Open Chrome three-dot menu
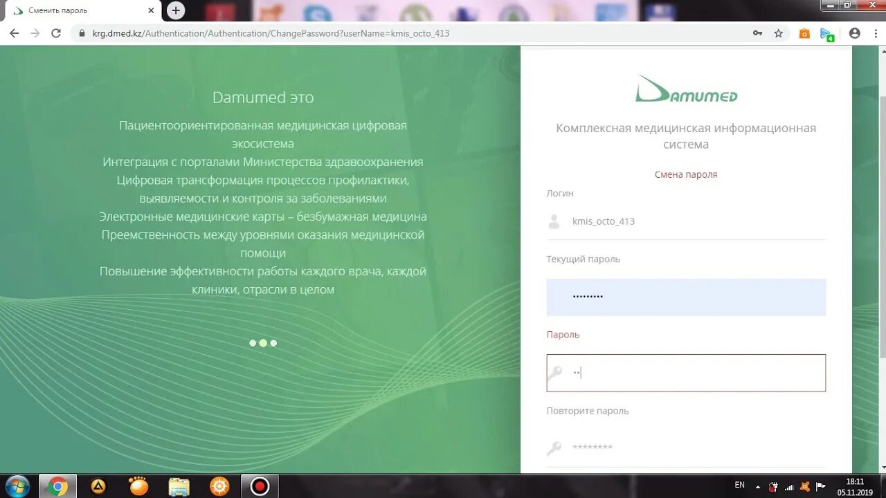Image resolution: width=886 pixels, height=498 pixels. [x=875, y=33]
